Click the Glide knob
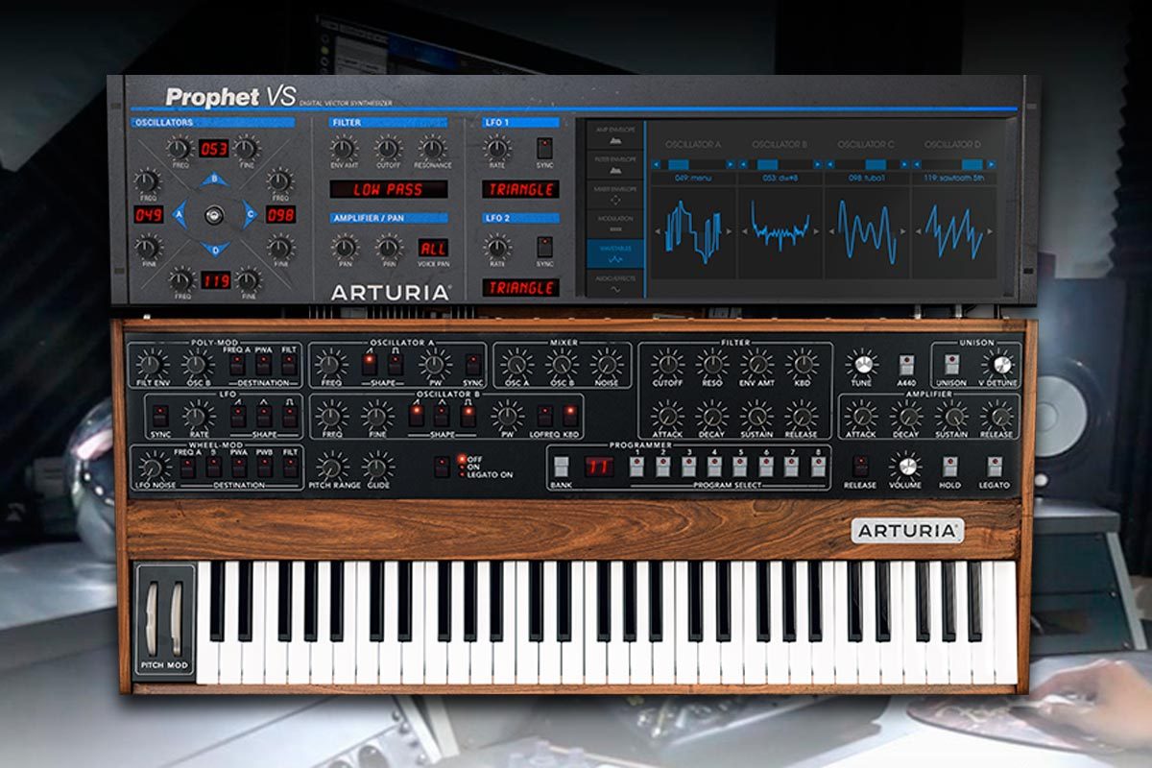The height and width of the screenshot is (768, 1152). pos(377,467)
